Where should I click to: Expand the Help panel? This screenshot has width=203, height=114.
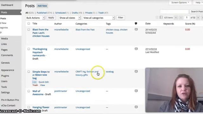[198, 3]
